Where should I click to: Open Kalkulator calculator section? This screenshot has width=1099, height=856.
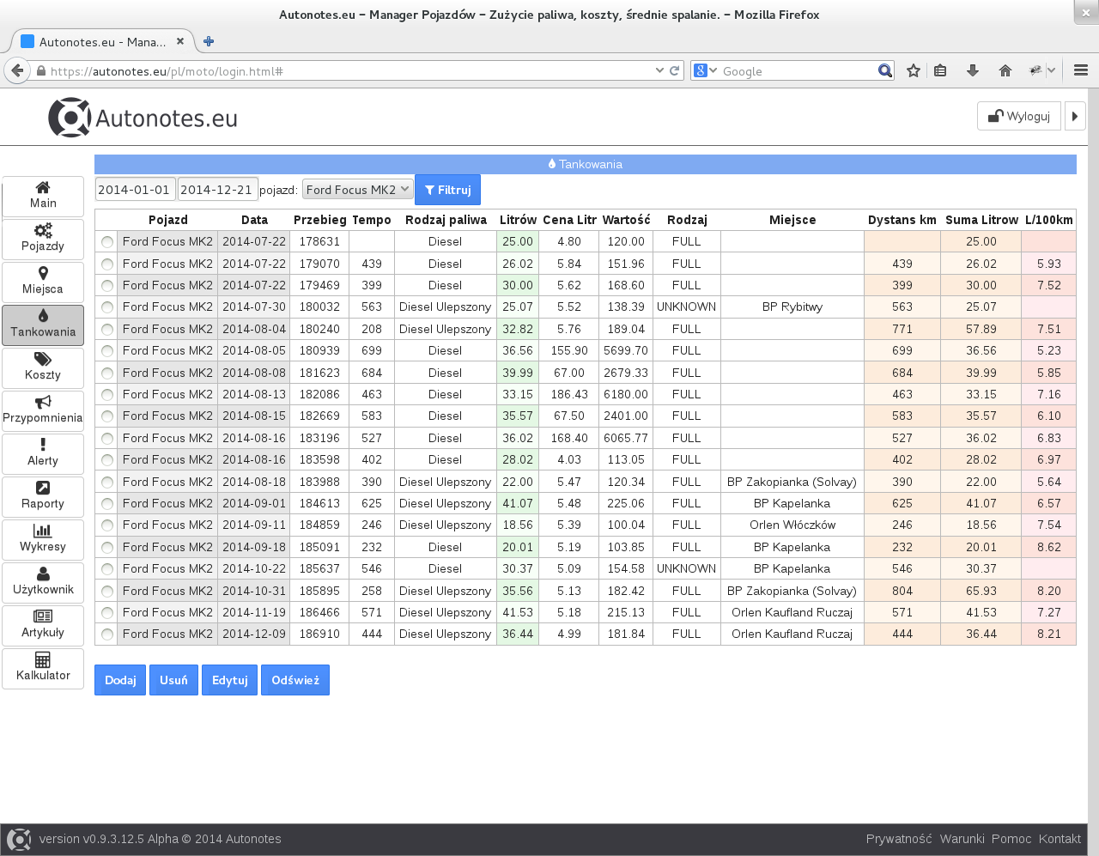click(43, 668)
